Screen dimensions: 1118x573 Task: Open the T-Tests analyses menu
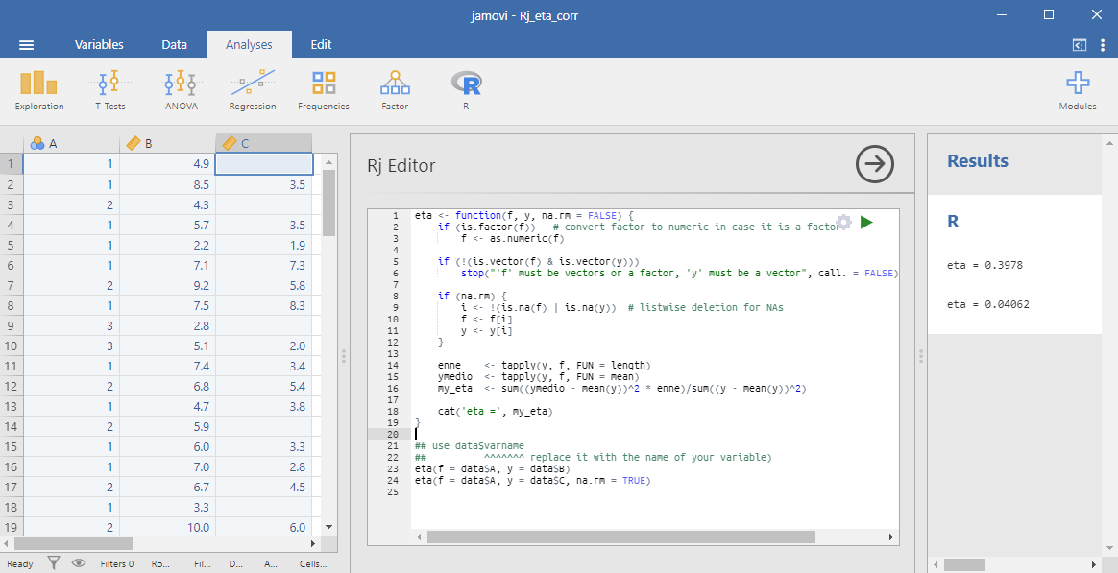109,90
